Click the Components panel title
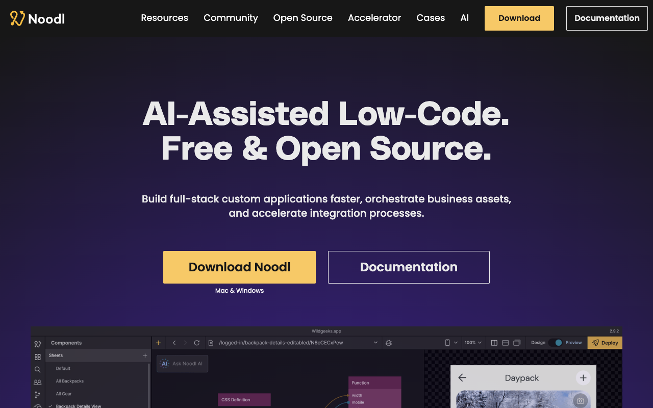 pos(66,343)
